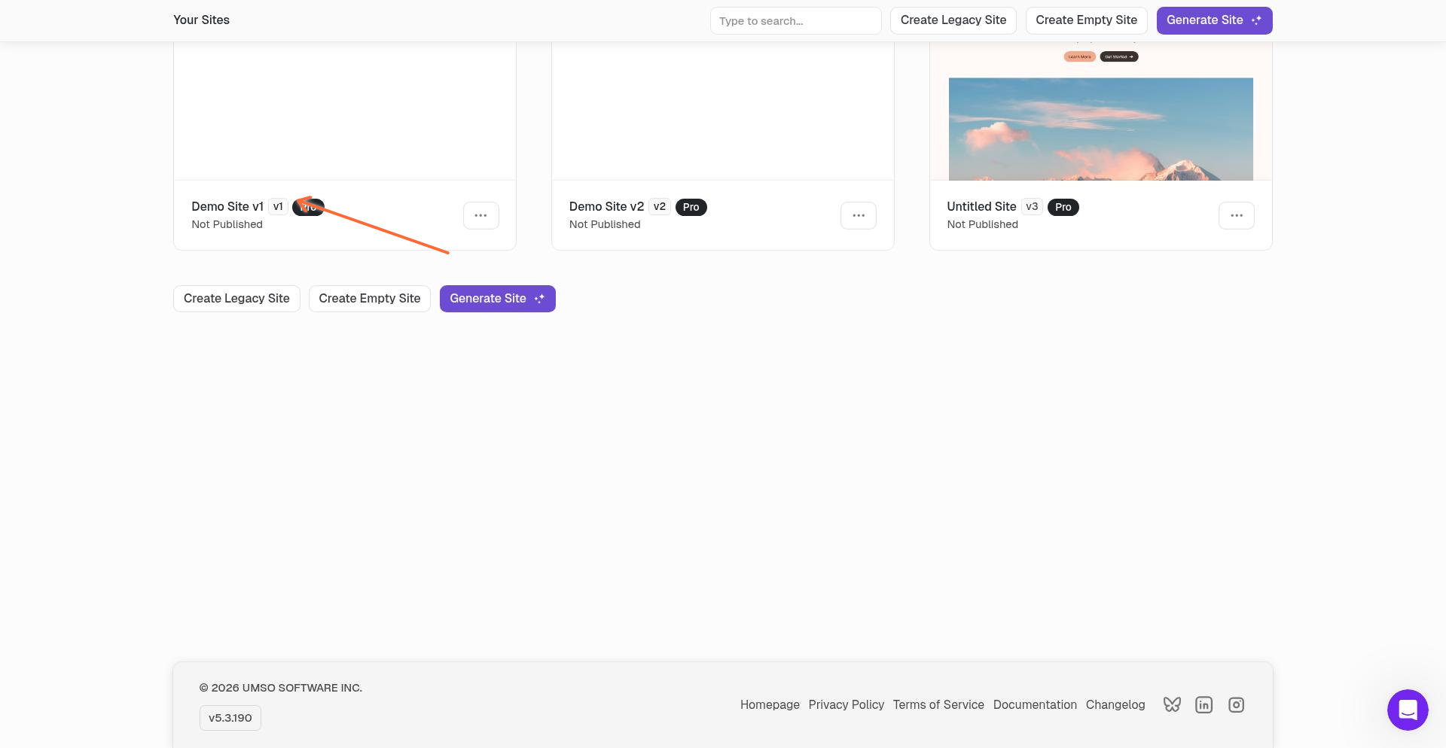Click the search input field

795,20
